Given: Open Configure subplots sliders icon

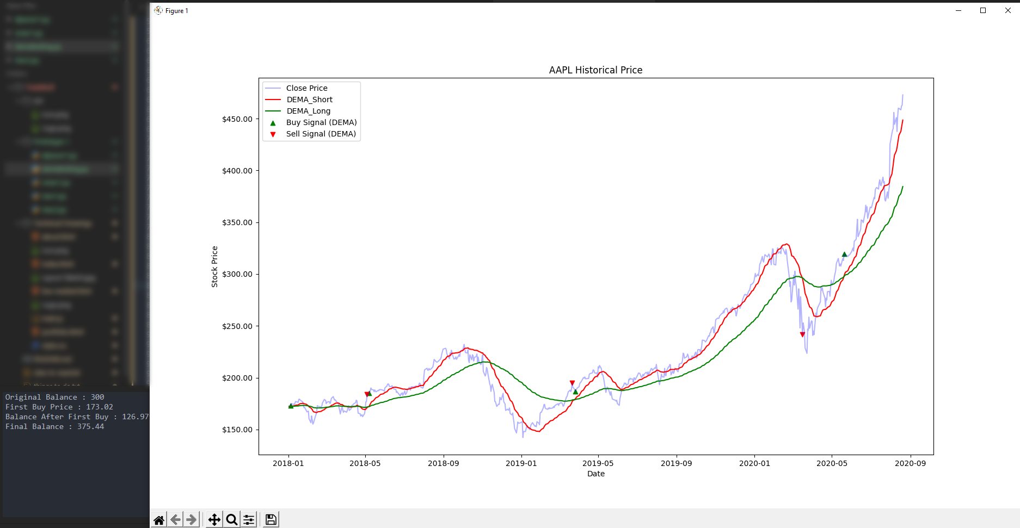Looking at the screenshot, I should [x=249, y=520].
